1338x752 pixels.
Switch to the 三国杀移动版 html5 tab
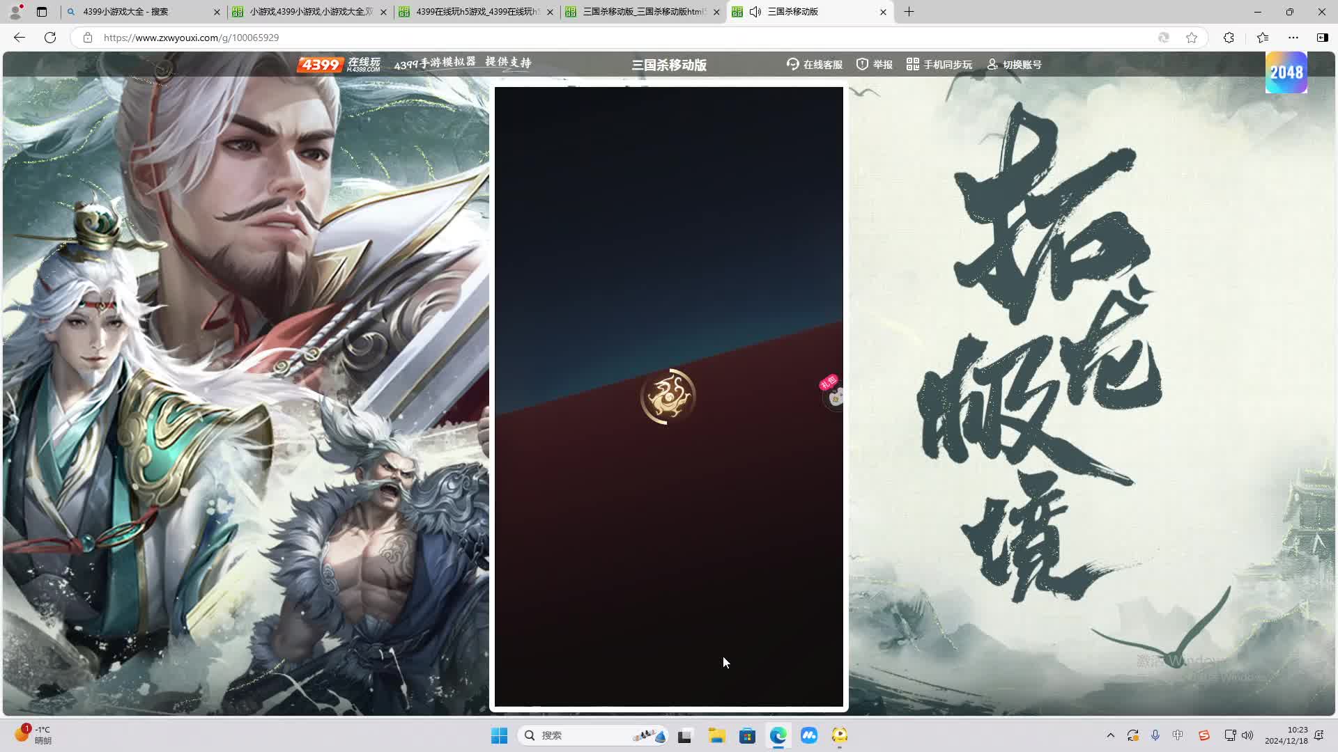[x=641, y=12]
